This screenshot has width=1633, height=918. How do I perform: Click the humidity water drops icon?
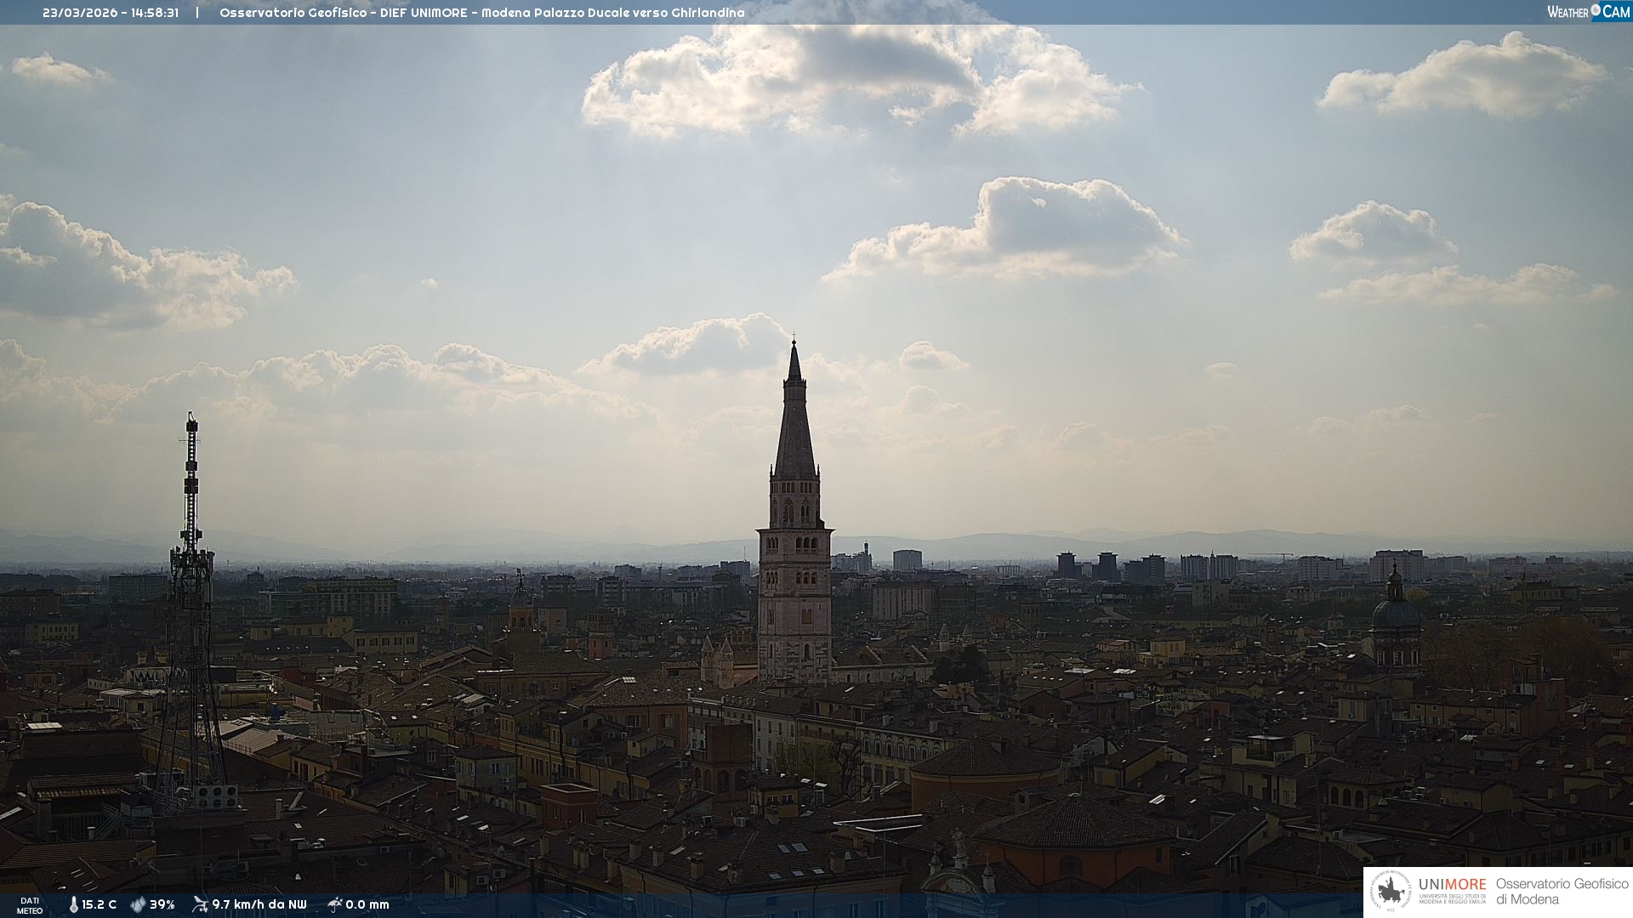point(138,904)
